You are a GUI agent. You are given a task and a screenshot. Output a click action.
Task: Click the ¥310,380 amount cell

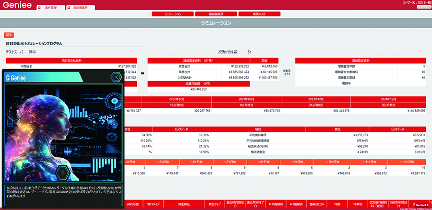click(x=138, y=174)
